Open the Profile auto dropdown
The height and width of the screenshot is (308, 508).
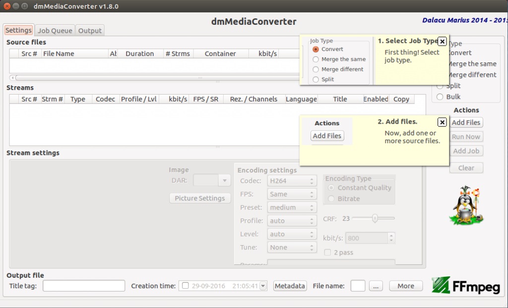[292, 221]
